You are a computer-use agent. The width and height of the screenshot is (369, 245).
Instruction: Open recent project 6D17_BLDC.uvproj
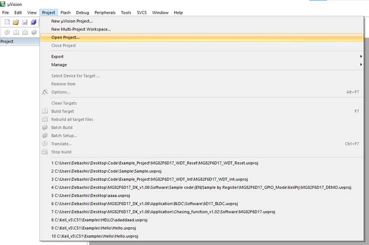pos(202,204)
